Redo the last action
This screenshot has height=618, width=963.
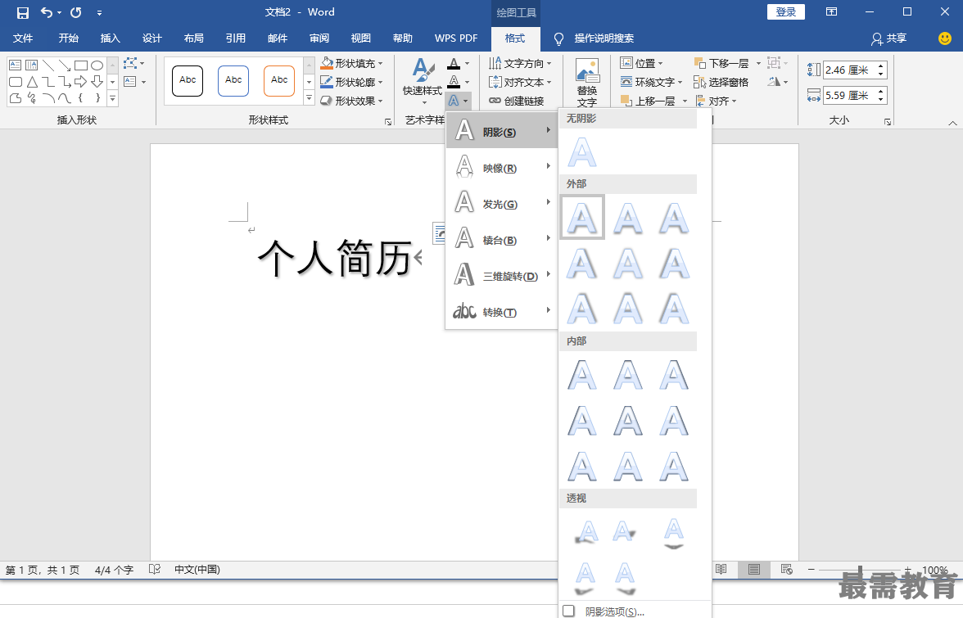pyautogui.click(x=75, y=12)
